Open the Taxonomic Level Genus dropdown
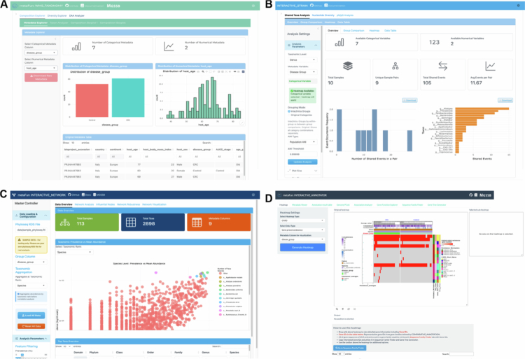 (x=302, y=60)
